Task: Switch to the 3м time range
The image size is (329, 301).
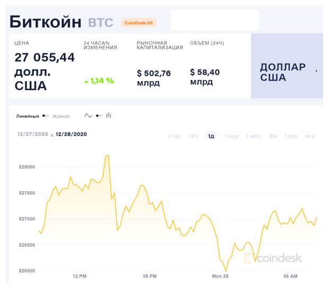Action: (x=273, y=136)
